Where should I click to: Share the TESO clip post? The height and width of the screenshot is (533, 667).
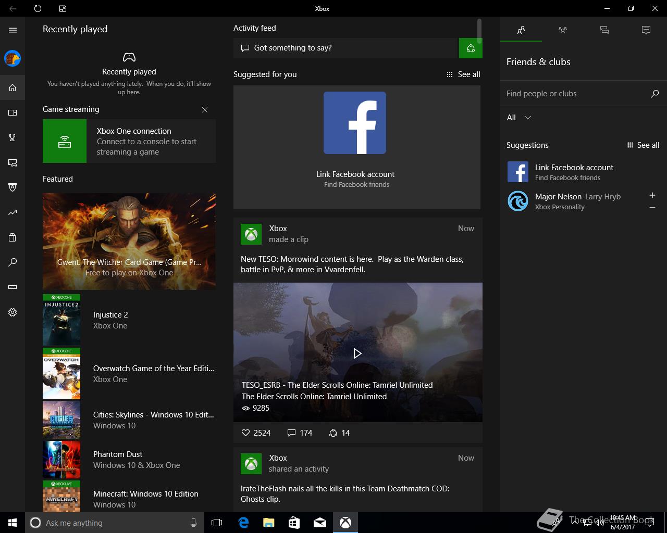339,433
